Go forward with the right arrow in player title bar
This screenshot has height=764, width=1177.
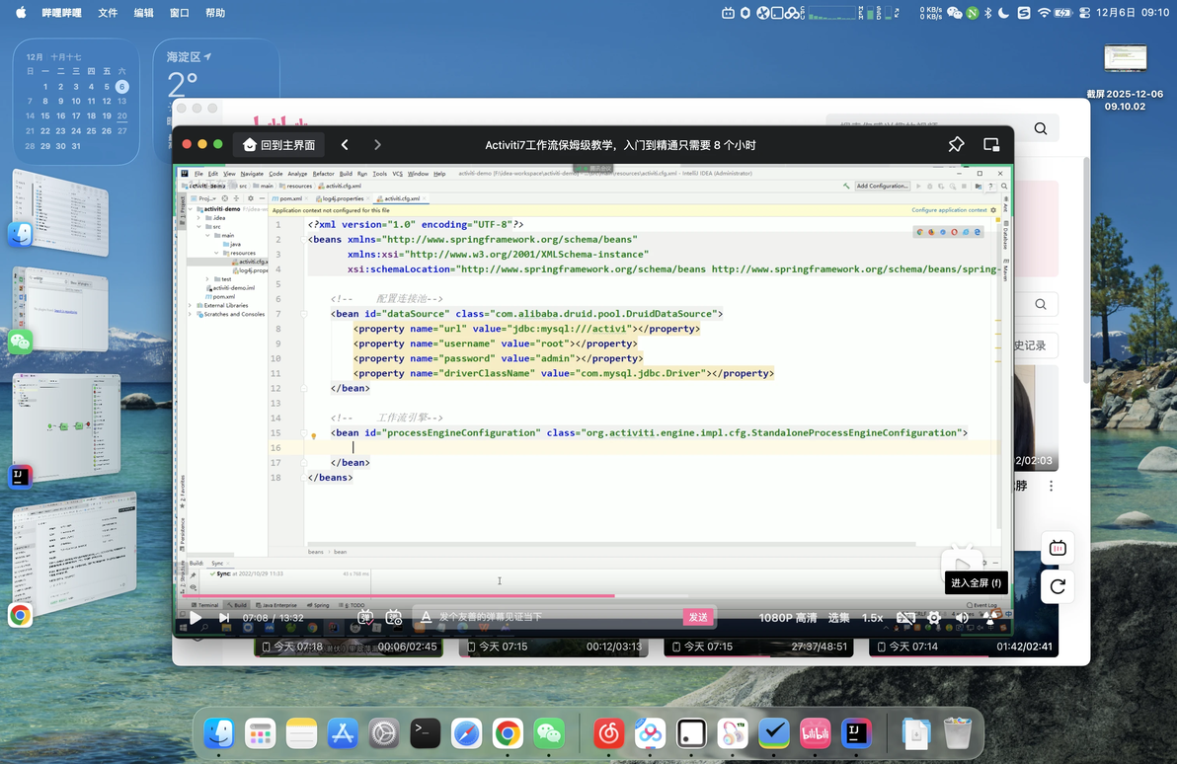(x=377, y=145)
